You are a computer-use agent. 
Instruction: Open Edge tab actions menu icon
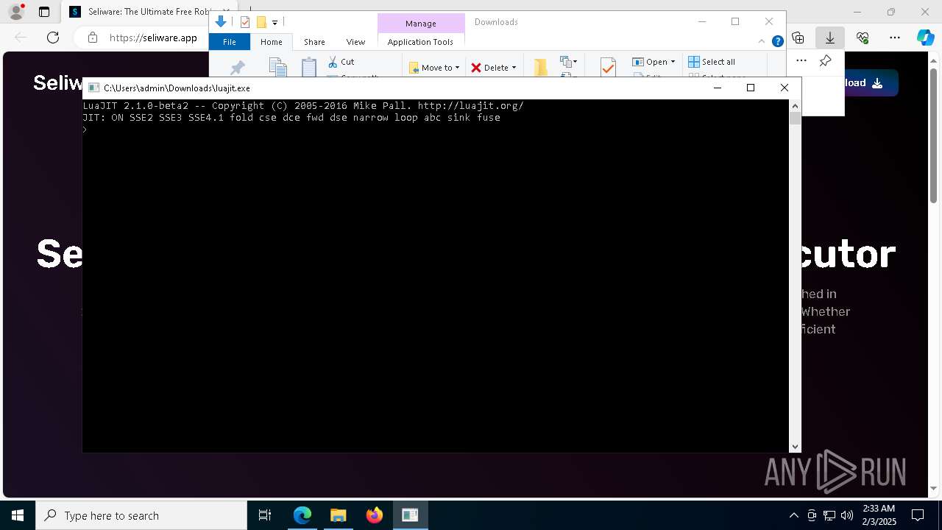[44, 12]
